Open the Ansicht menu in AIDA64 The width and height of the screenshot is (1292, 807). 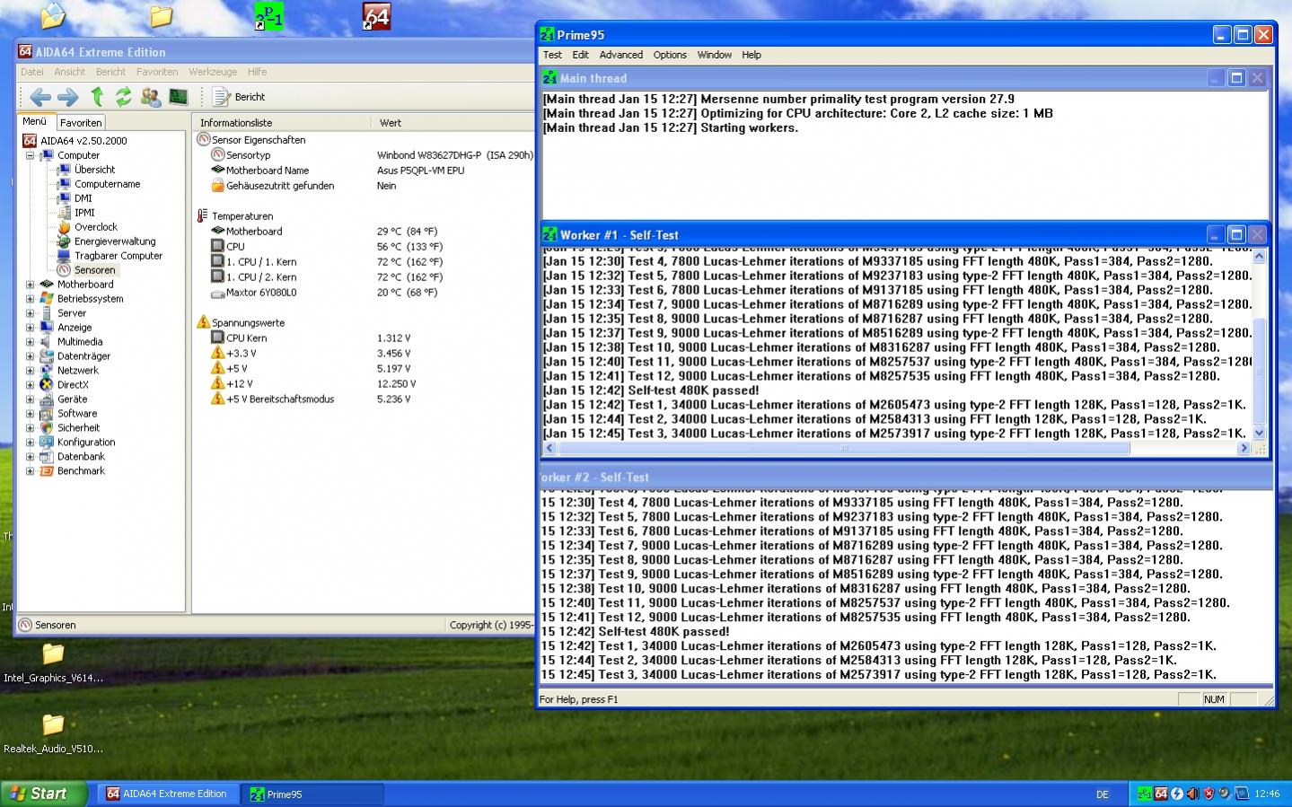click(x=69, y=72)
